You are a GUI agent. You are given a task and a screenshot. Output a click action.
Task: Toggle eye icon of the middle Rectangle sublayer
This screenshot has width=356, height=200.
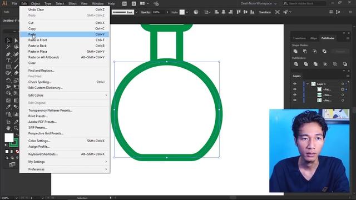pos(295,95)
